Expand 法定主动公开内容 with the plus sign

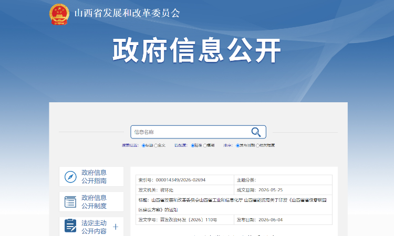coord(116,227)
